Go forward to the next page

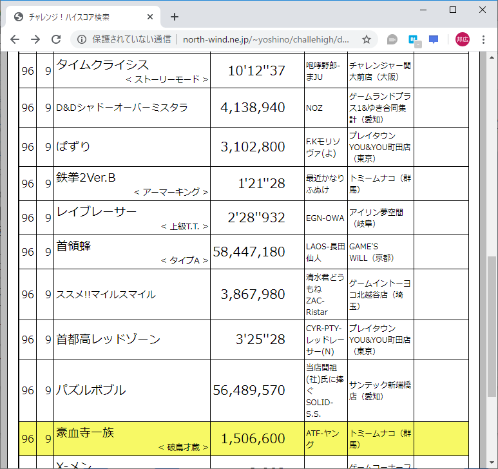click(35, 39)
